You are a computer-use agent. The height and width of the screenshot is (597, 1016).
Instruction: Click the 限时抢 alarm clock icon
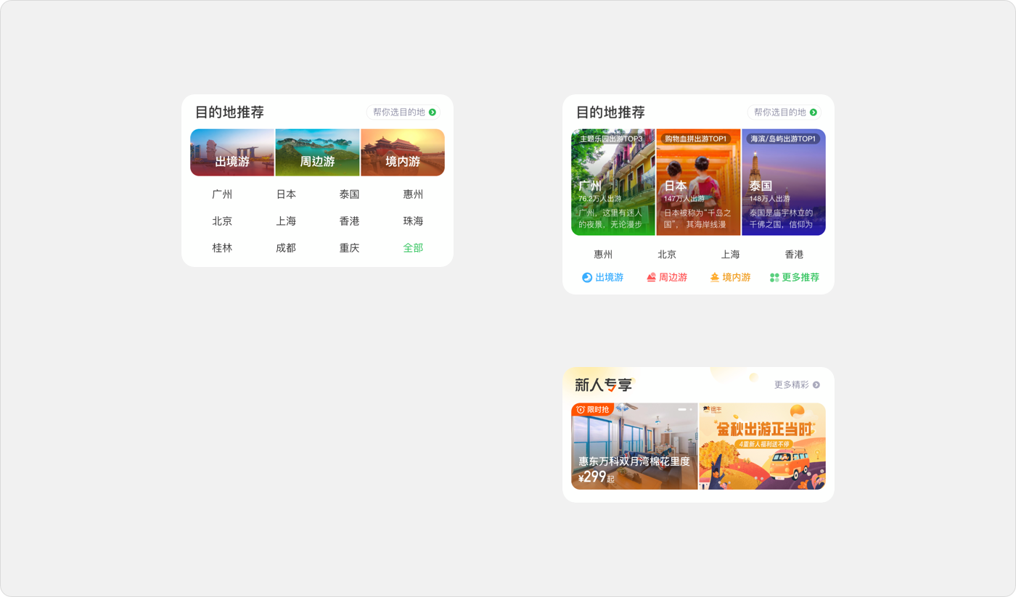tap(581, 410)
